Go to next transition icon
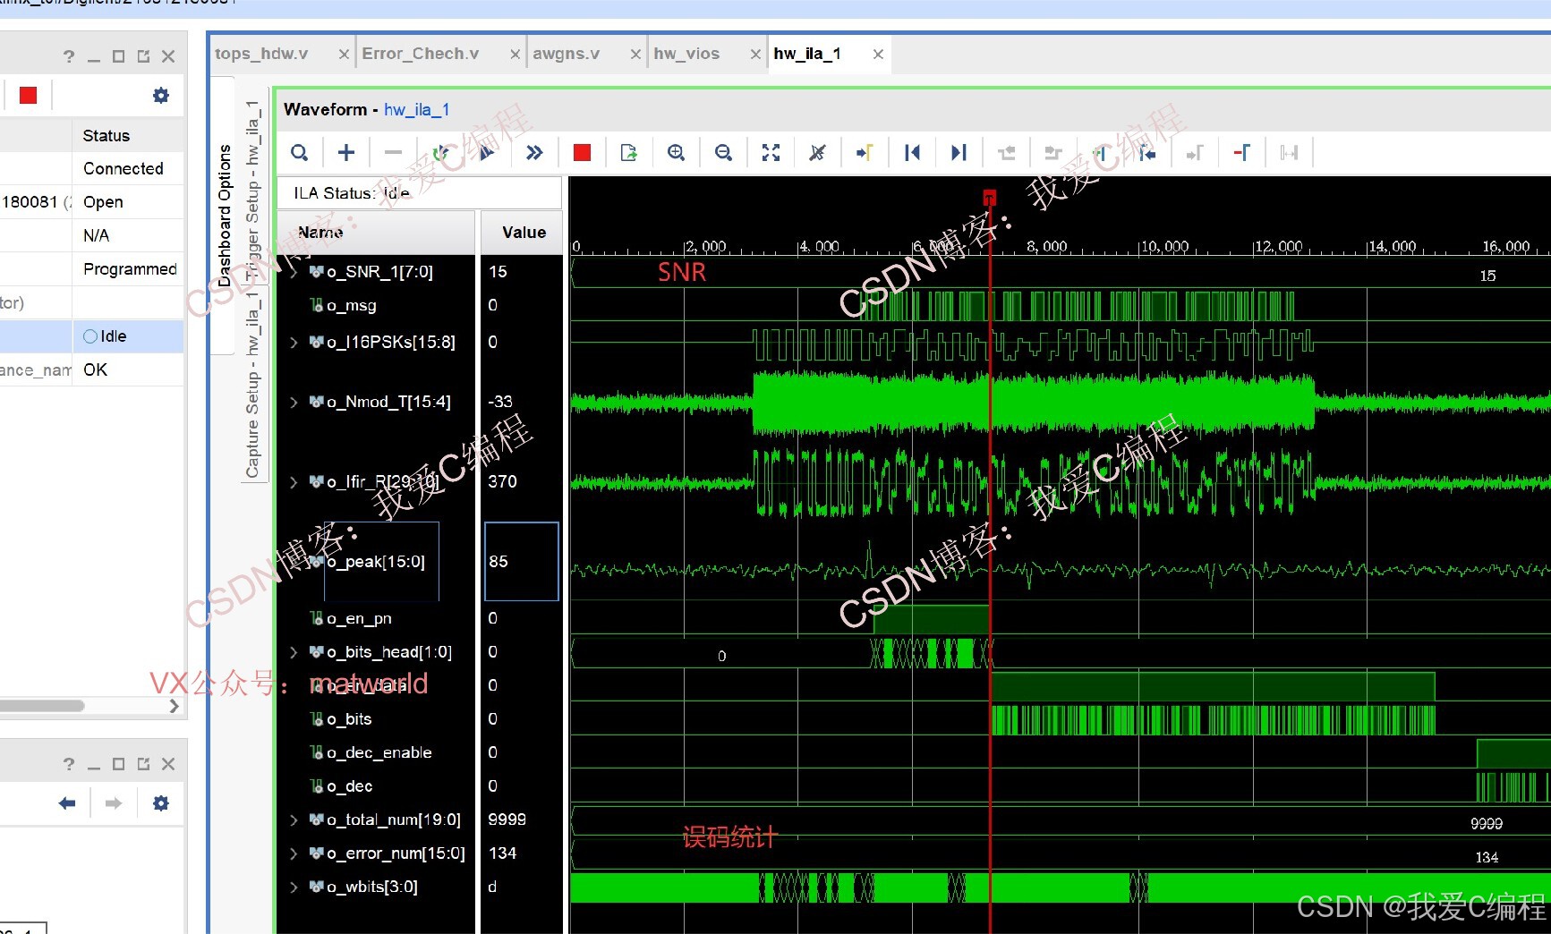The width and height of the screenshot is (1551, 934). coord(1053,153)
